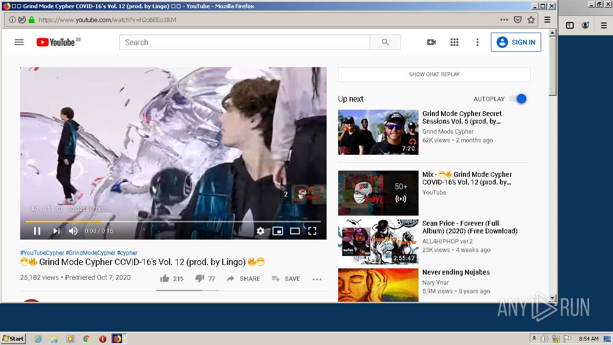The image size is (613, 345).
Task: Open video player settings gear
Action: coord(261,231)
